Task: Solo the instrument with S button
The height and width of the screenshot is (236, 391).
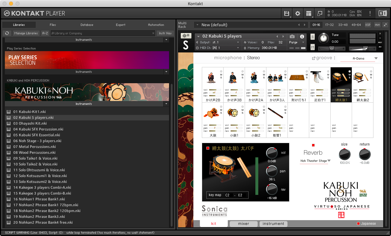Action: 312,37
